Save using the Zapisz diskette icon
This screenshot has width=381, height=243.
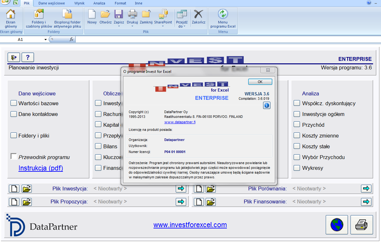tap(119, 14)
